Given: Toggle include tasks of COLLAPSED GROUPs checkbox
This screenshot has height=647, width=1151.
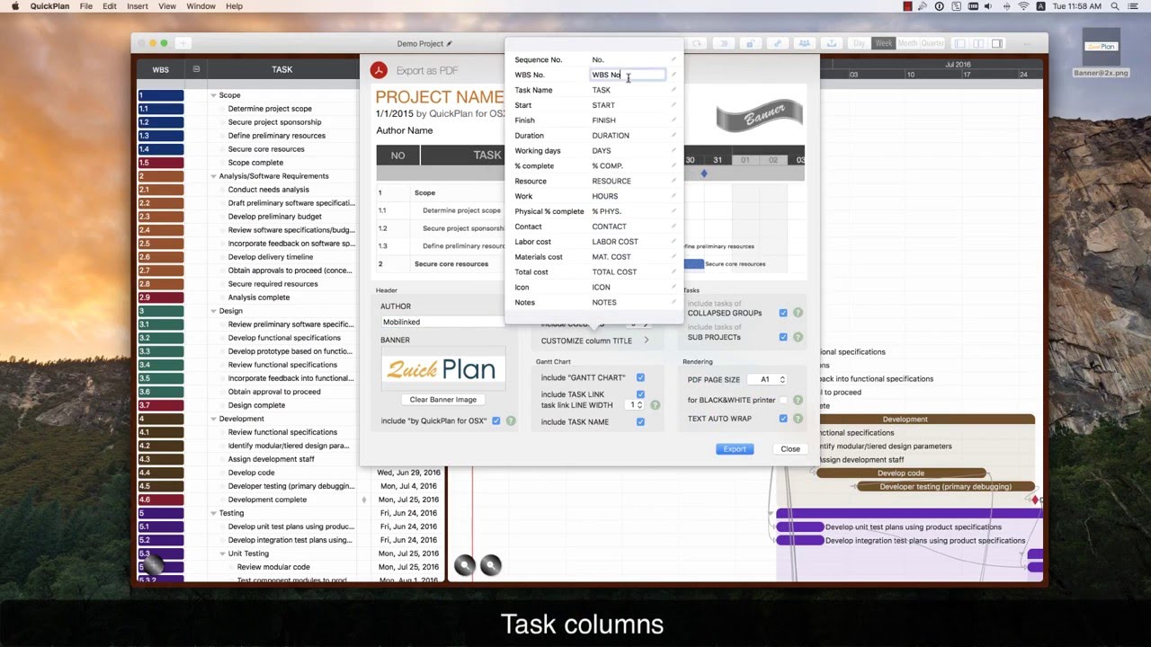Looking at the screenshot, I should point(783,313).
